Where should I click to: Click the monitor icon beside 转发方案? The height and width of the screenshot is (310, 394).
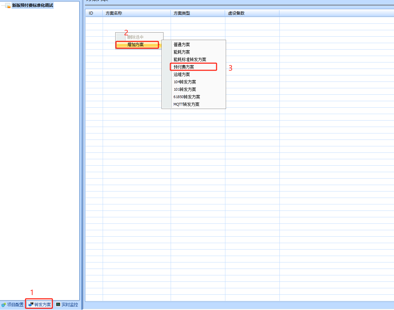coord(31,305)
